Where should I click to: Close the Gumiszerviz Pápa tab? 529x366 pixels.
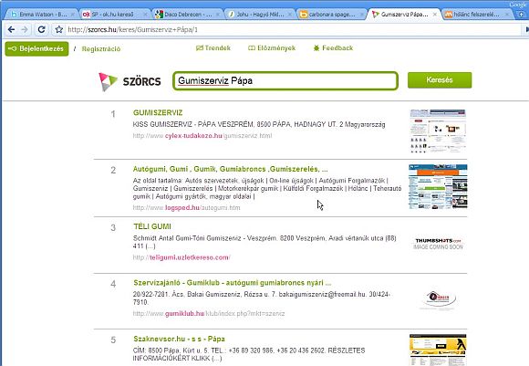435,15
